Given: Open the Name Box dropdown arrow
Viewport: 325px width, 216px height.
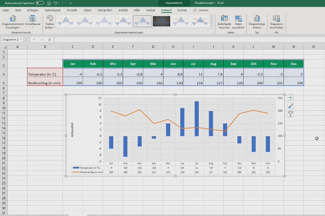Looking at the screenshot, I should [21, 39].
